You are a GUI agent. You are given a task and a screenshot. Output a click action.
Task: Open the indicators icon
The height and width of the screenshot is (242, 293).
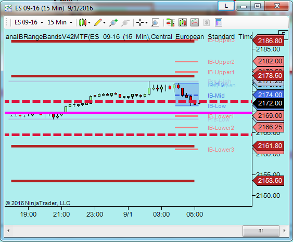point(195,22)
